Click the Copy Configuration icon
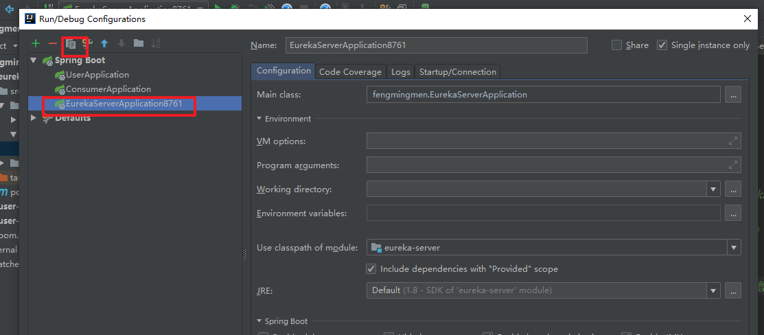 tap(70, 43)
